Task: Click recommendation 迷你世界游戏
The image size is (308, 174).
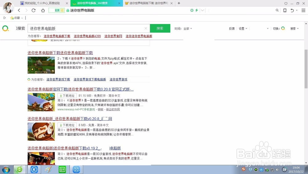Action: pos(119,79)
